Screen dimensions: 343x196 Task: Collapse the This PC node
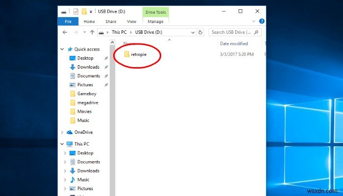click(x=62, y=144)
